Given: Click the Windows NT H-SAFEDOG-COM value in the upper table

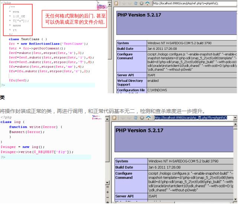Looking at the screenshot, I should pyautogui.click(x=179, y=43).
